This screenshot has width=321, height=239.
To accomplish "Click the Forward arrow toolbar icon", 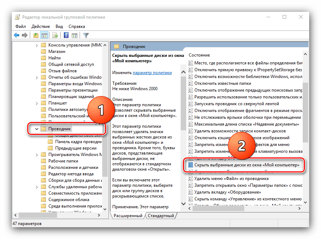I will tap(25, 35).
